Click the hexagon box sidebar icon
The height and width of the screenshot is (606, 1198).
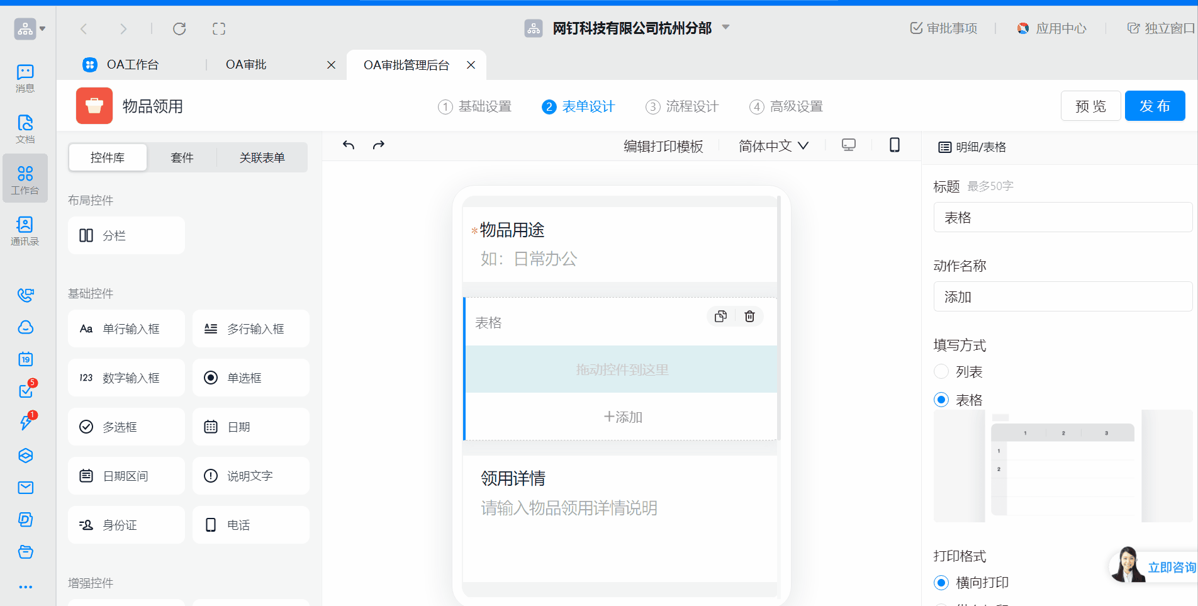click(x=25, y=456)
